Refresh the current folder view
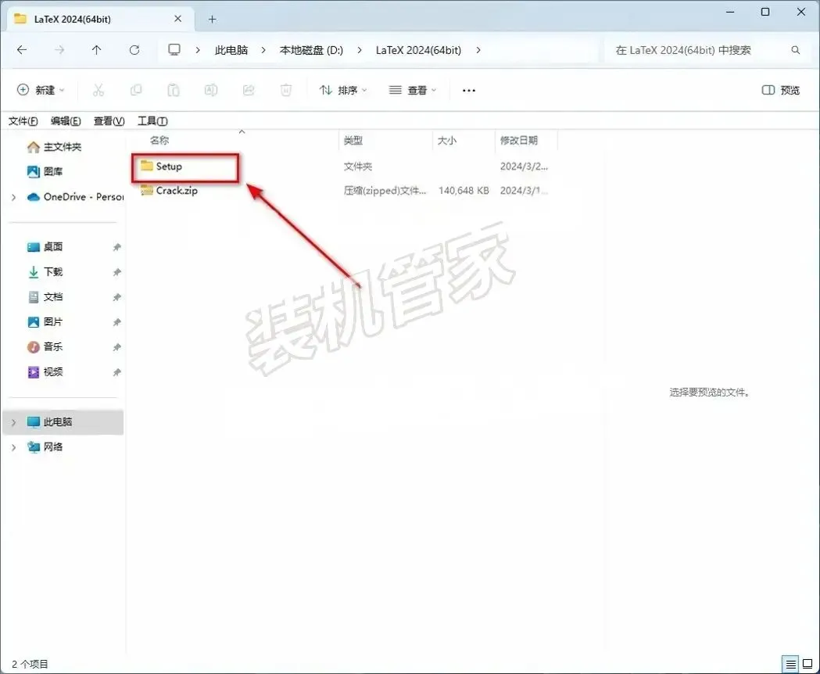Viewport: 820px width, 674px height. click(134, 50)
